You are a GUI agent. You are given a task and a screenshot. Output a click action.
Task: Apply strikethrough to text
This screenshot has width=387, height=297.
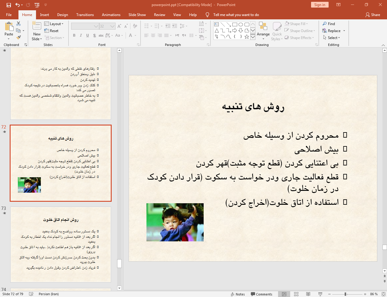pyautogui.click(x=101, y=35)
